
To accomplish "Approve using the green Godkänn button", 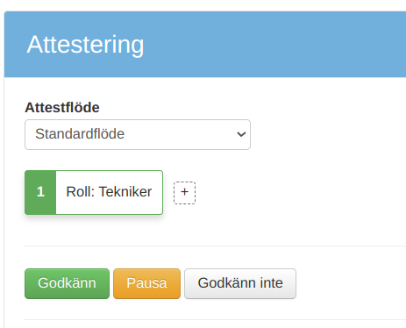I will 67,283.
